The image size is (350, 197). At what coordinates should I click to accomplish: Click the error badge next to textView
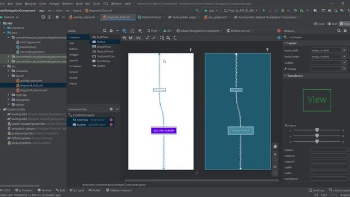click(x=111, y=120)
